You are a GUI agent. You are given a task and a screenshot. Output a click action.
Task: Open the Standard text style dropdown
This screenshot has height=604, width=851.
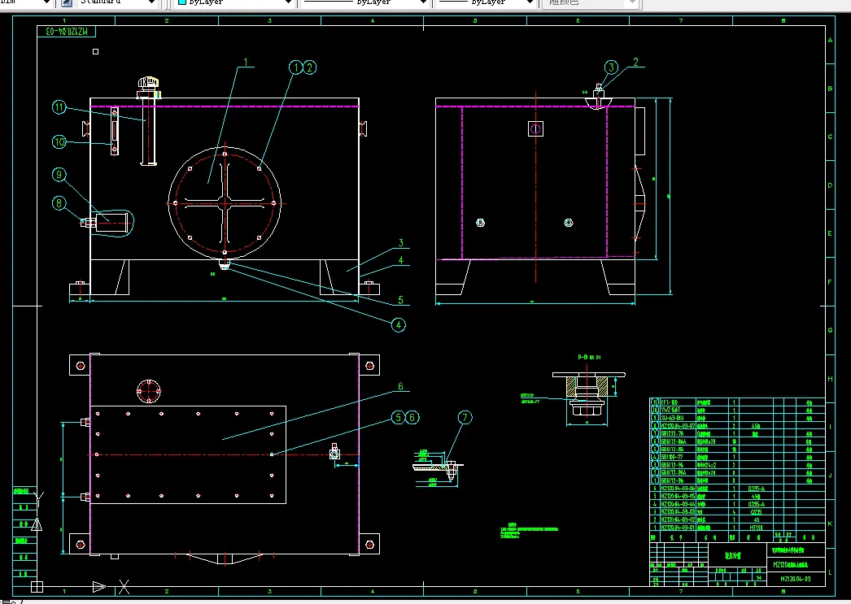[x=151, y=2]
